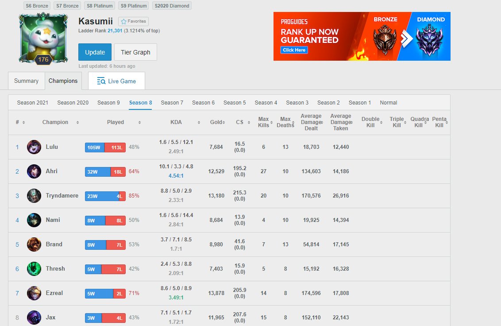Click Lulu champion portrait icon
501x326 pixels.
point(34,147)
